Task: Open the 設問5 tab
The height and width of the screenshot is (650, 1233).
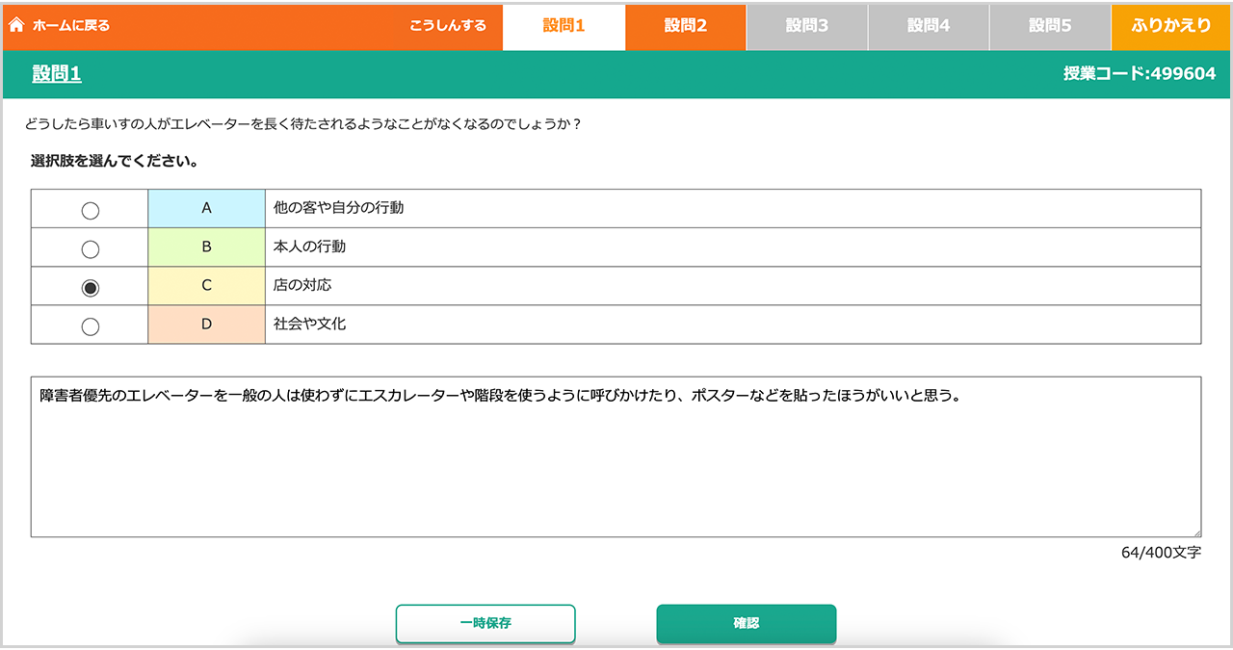Action: [x=1049, y=26]
